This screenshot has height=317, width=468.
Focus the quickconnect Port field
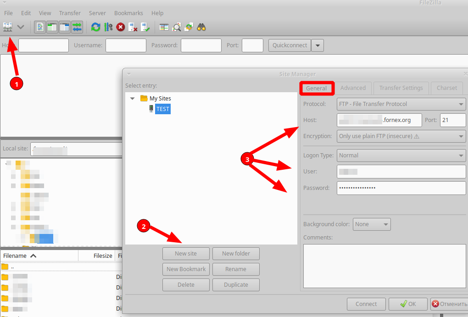[252, 45]
